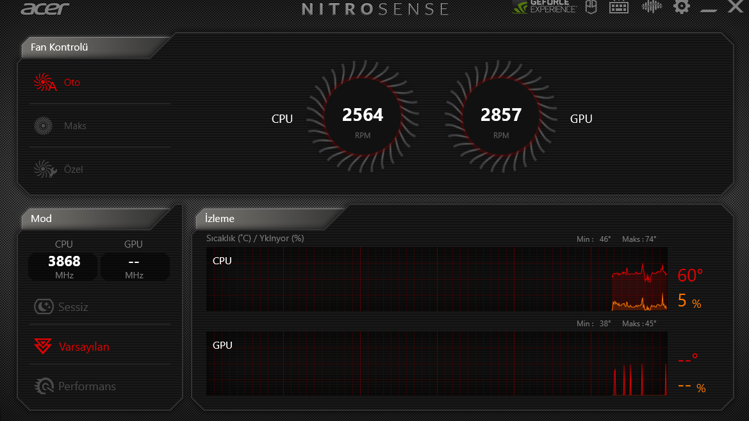Minimize the NitroSense window
The image size is (749, 421).
[x=709, y=10]
